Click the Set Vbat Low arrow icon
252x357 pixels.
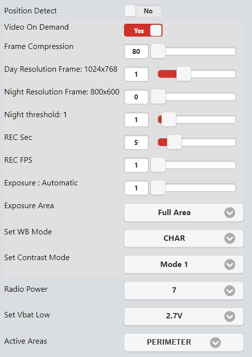tap(230, 316)
